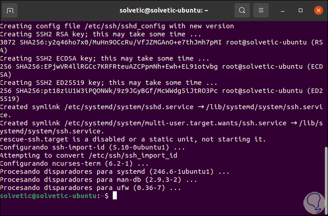Click the search magnifier icon

pos(242,10)
